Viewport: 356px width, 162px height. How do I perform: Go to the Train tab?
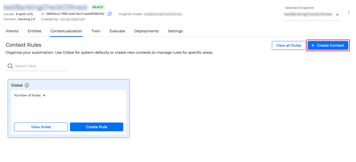click(96, 31)
